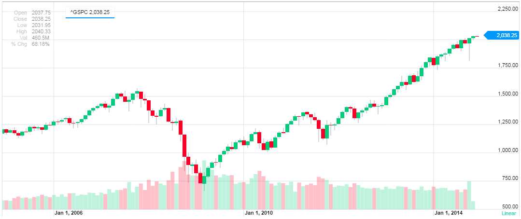The image size is (521, 219).
Task: Click the Open value 2037.75
Action: [x=40, y=13]
